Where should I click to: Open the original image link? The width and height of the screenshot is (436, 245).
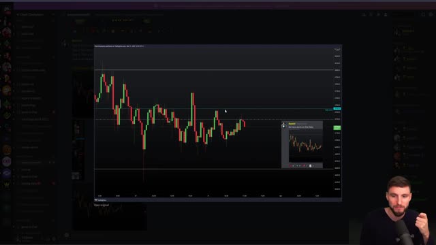point(102,205)
